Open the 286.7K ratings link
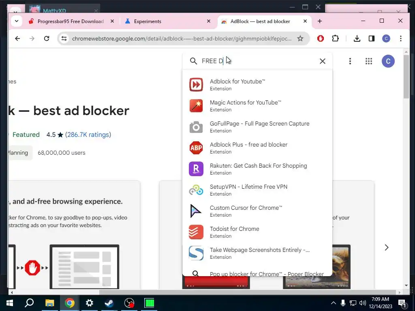Image resolution: width=415 pixels, height=311 pixels. pyautogui.click(x=88, y=134)
